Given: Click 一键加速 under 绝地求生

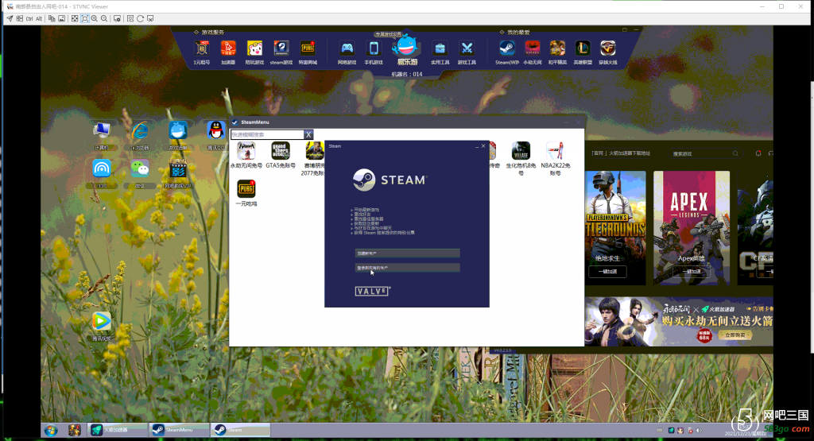Looking at the screenshot, I should [x=607, y=271].
